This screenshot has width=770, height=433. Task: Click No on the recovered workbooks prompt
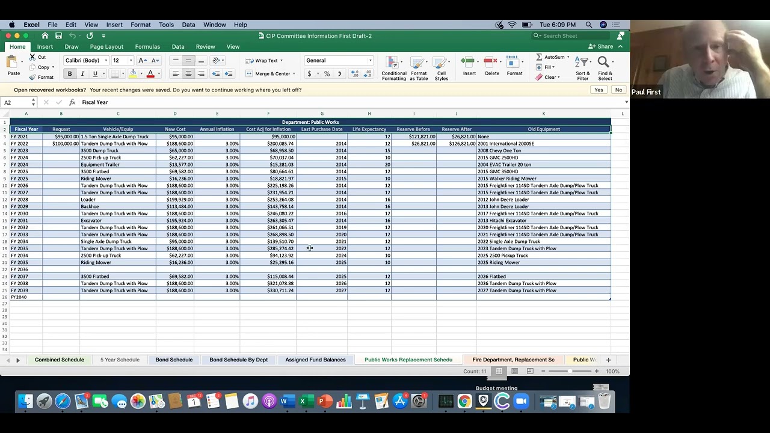point(618,90)
